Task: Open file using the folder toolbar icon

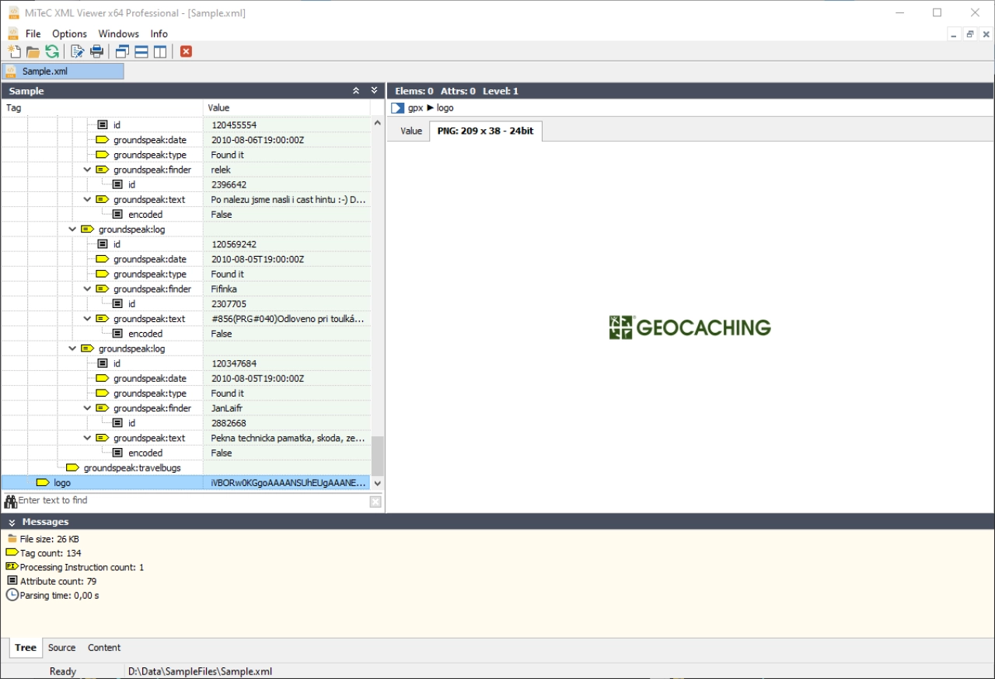Action: (33, 51)
